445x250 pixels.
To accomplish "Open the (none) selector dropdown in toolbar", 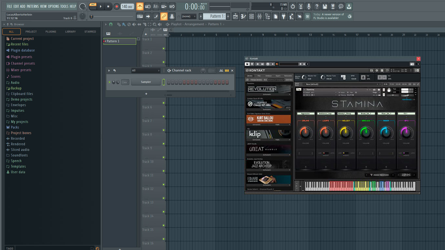I will 189,16.
